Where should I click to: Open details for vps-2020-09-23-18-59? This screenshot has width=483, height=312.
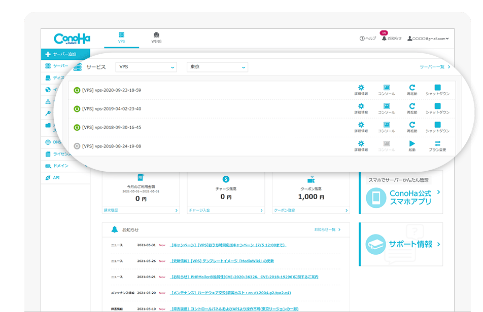[361, 90]
